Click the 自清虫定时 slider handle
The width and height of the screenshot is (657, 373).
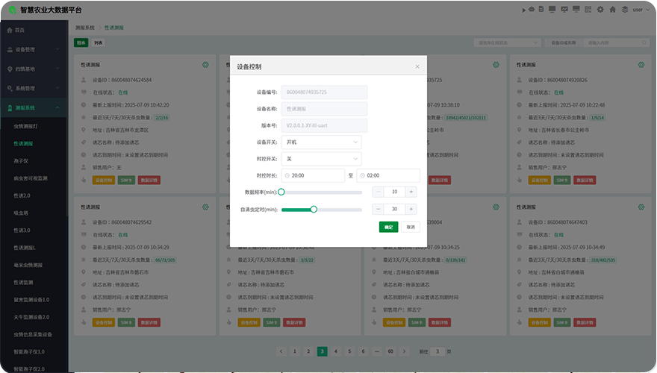[x=314, y=210]
